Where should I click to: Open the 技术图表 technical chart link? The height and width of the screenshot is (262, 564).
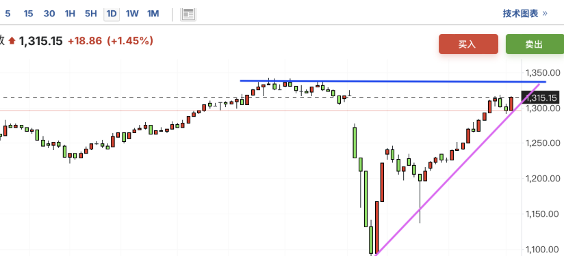point(520,14)
